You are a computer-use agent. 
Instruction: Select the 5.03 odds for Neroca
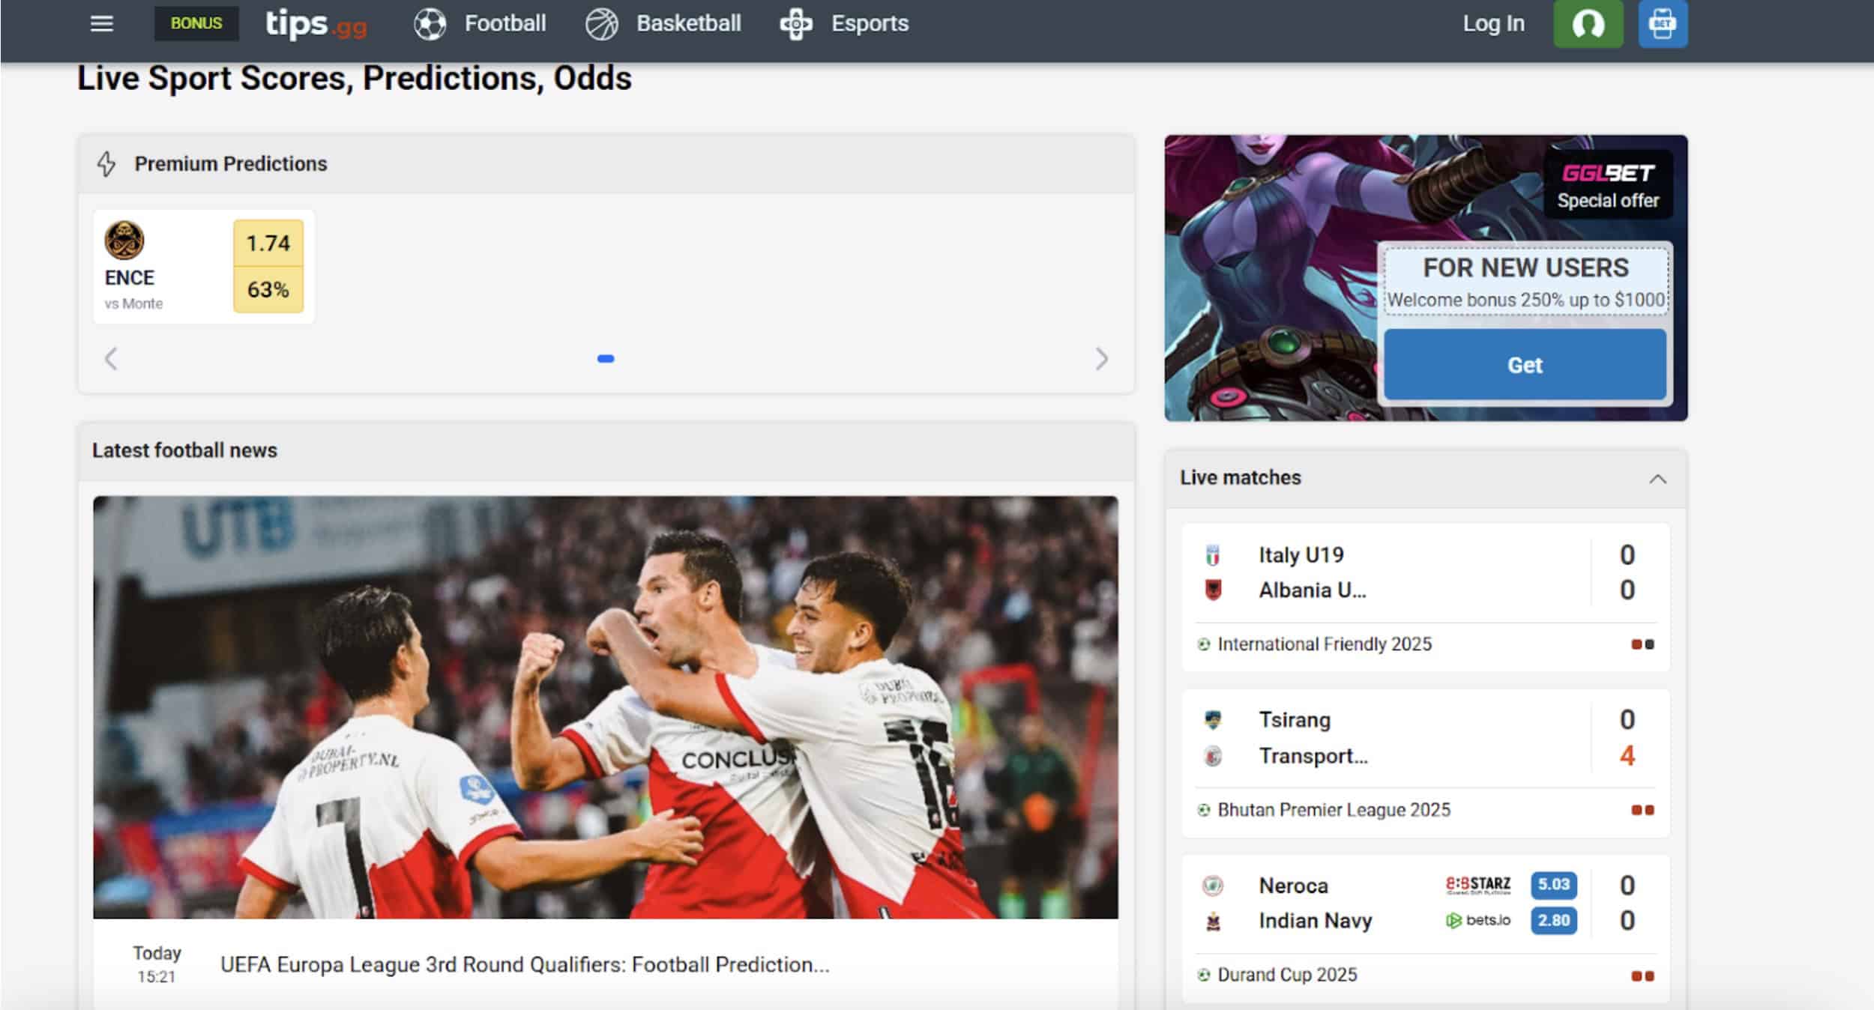(x=1553, y=885)
